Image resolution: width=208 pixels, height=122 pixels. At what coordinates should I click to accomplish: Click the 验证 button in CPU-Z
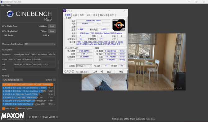pyautogui.click(x=109, y=72)
